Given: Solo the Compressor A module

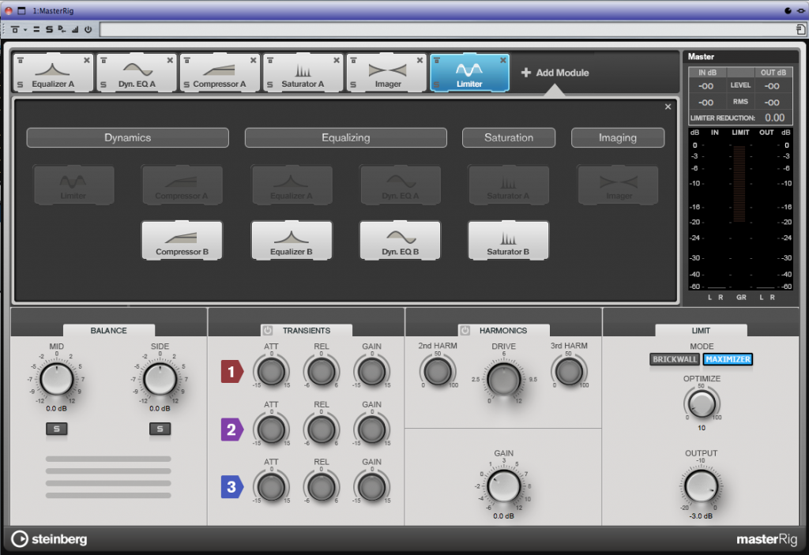Looking at the screenshot, I should point(186,84).
